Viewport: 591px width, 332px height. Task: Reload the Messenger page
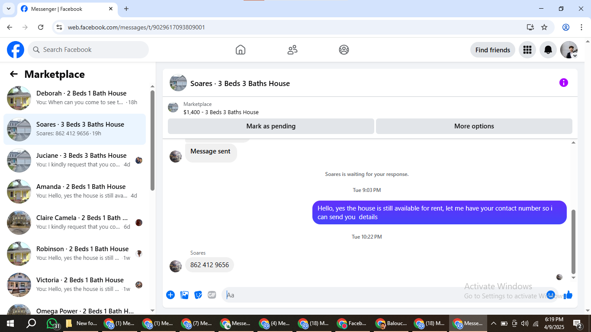pyautogui.click(x=41, y=27)
